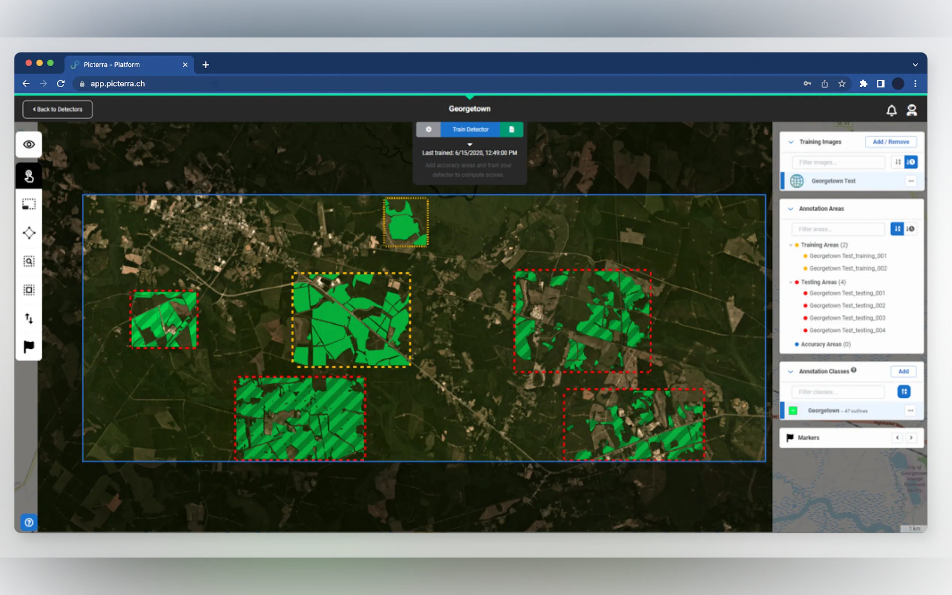Screen dimensions: 952x595
Task: Collapse the Training Images panel
Action: coord(791,142)
